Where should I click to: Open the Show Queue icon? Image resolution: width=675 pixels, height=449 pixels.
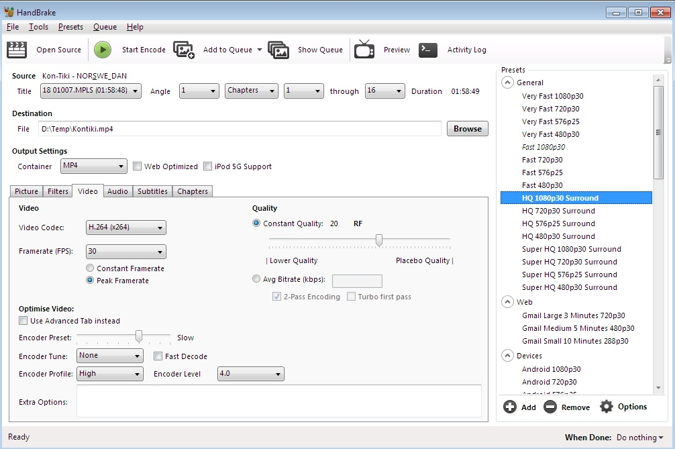tap(278, 50)
